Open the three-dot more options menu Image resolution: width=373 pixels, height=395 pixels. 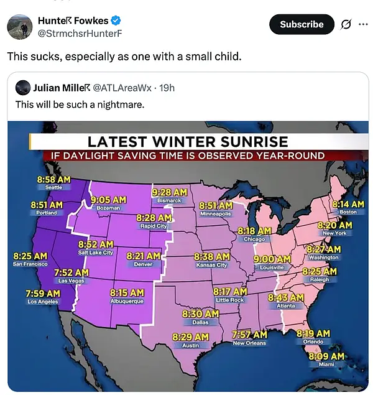pyautogui.click(x=363, y=24)
